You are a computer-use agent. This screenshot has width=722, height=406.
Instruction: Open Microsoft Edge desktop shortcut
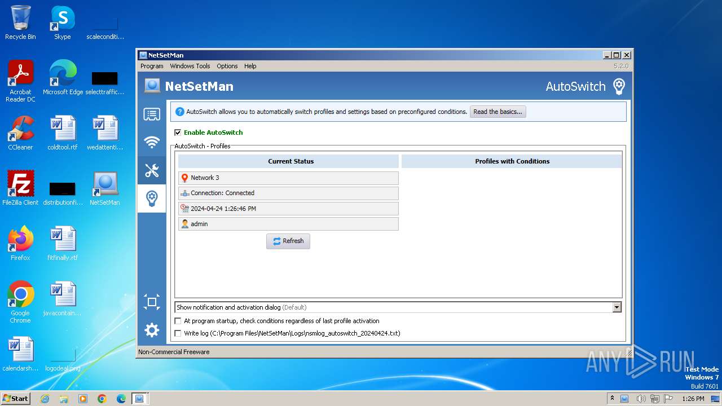click(x=63, y=78)
